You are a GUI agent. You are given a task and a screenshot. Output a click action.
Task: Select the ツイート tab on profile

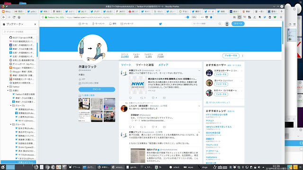tap(126, 65)
